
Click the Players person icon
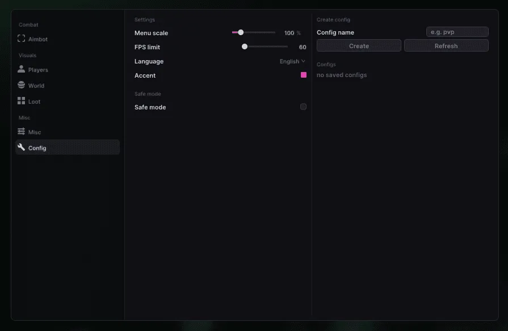click(22, 69)
